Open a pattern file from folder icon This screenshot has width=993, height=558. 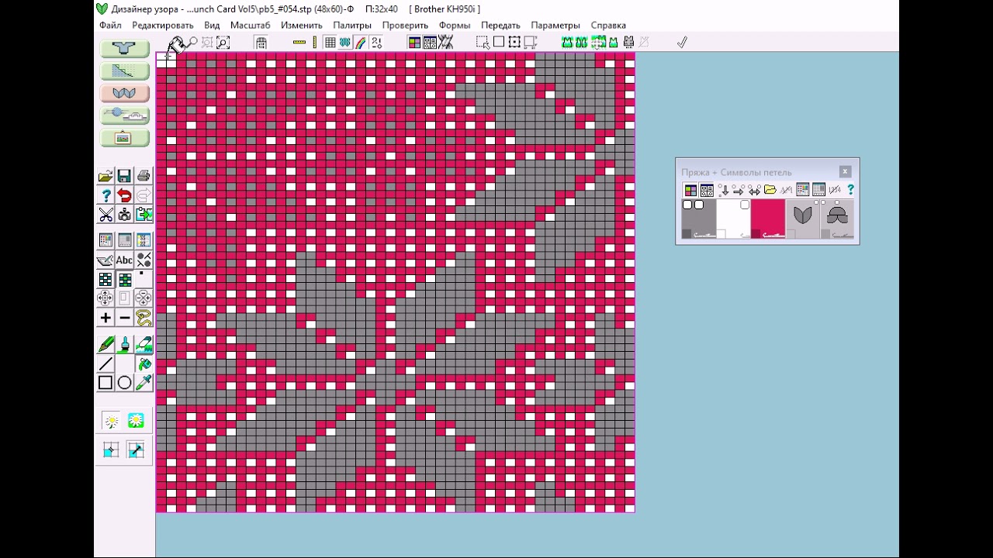pos(106,176)
